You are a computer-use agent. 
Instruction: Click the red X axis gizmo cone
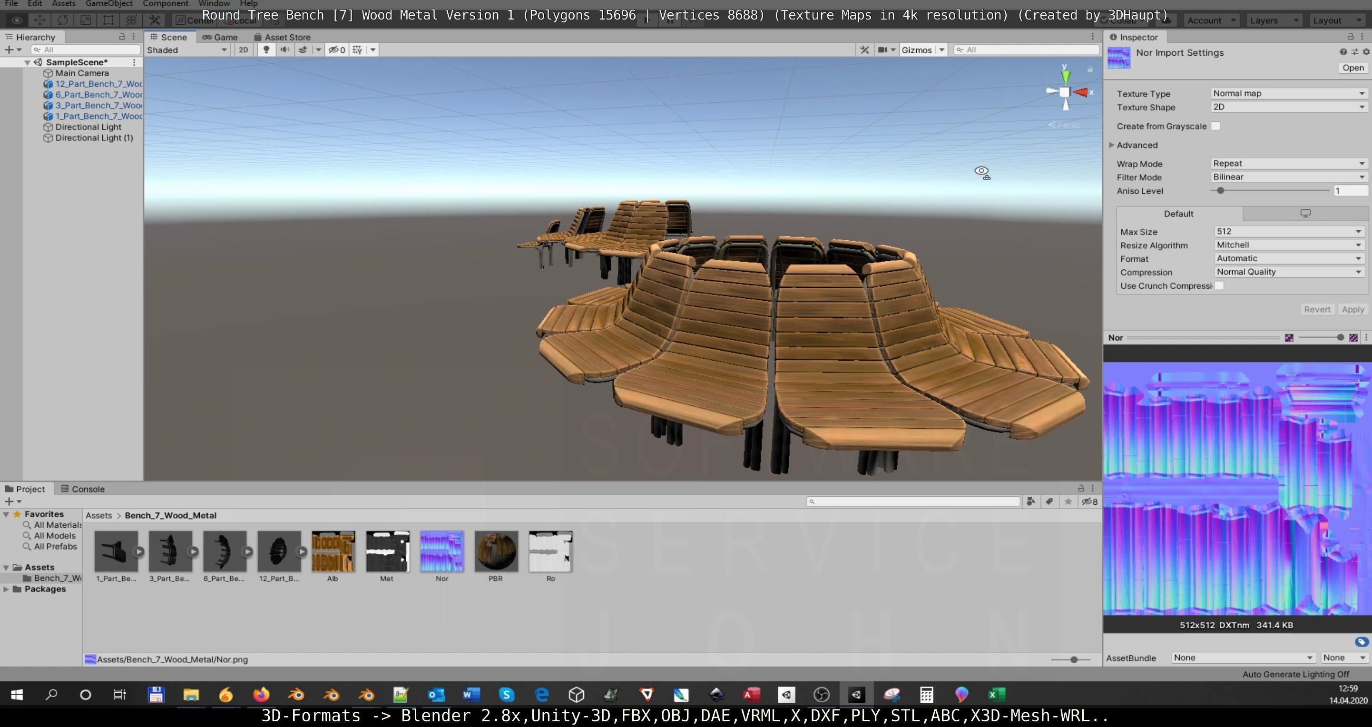click(1081, 92)
